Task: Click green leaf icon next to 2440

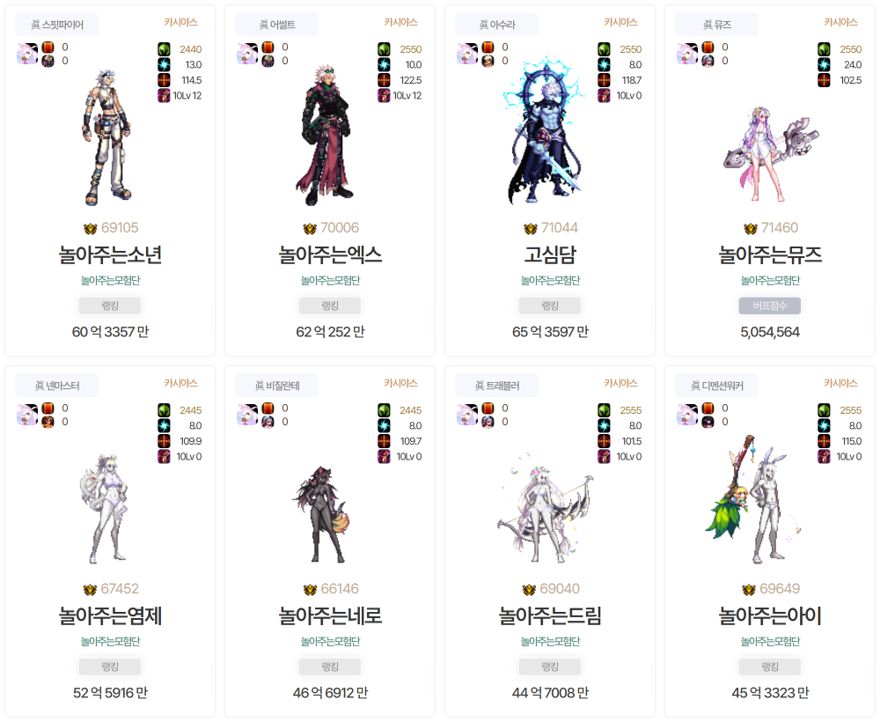Action: (x=164, y=49)
